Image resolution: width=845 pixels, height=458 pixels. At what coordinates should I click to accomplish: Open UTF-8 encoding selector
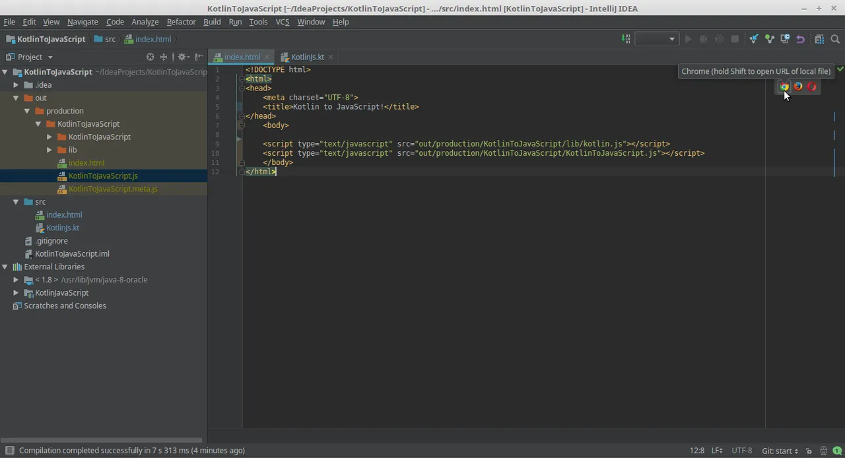tap(741, 450)
